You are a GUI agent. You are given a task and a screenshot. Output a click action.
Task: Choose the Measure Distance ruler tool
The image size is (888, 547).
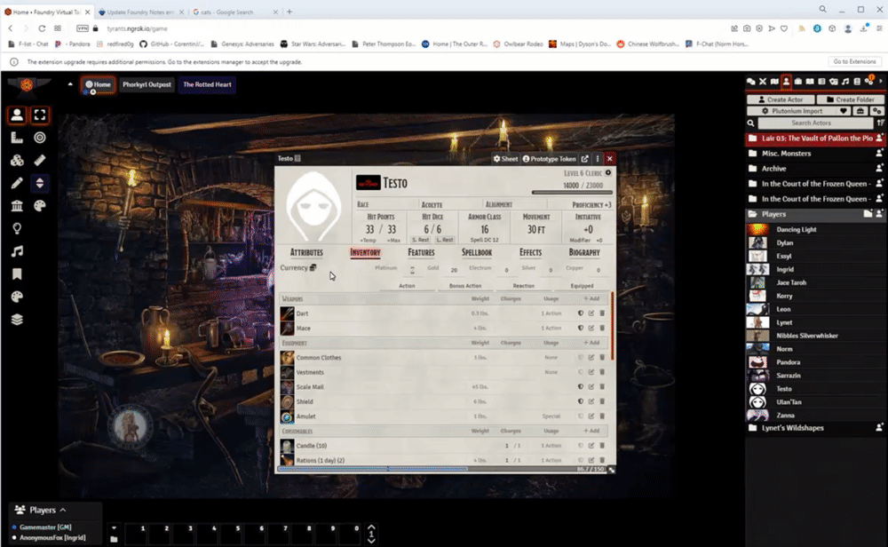click(40, 160)
